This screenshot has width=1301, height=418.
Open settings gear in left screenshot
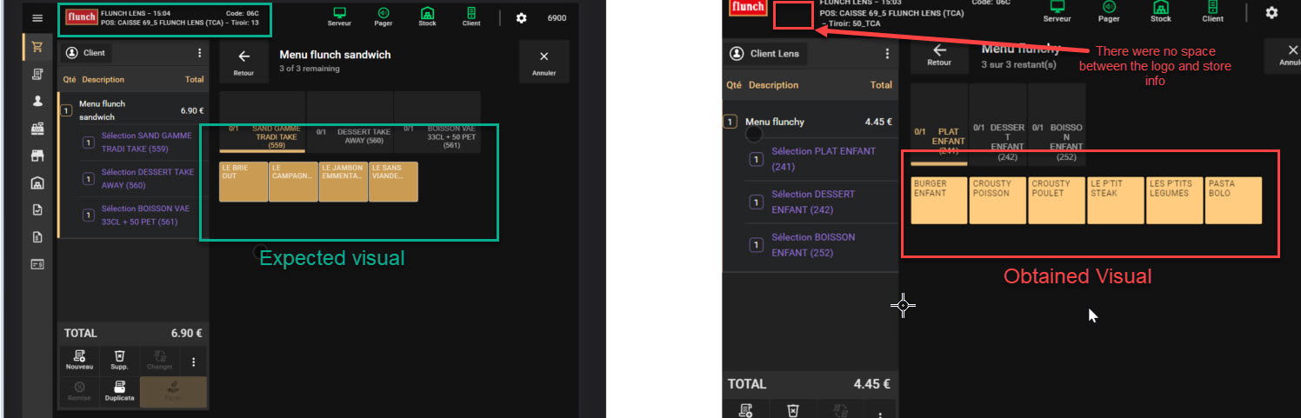point(522,18)
